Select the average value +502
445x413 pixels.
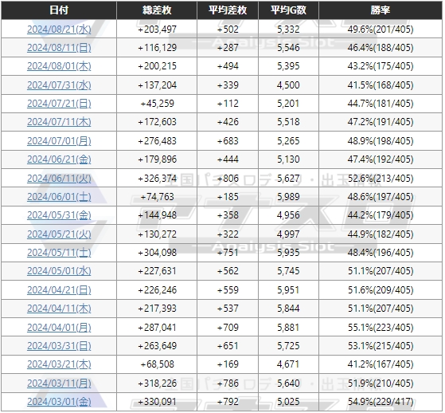pos(228,29)
